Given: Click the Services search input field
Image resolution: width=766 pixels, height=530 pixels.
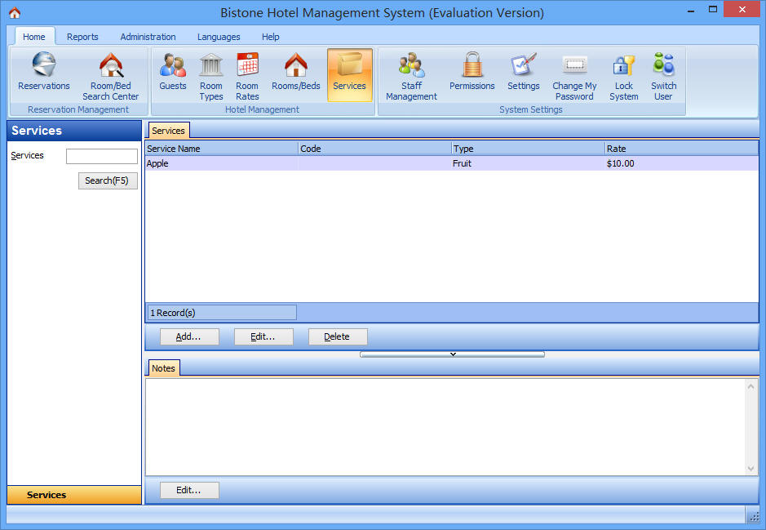Looking at the screenshot, I should tap(102, 156).
